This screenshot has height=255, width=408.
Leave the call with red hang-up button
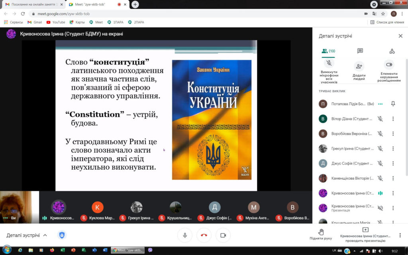point(204,235)
